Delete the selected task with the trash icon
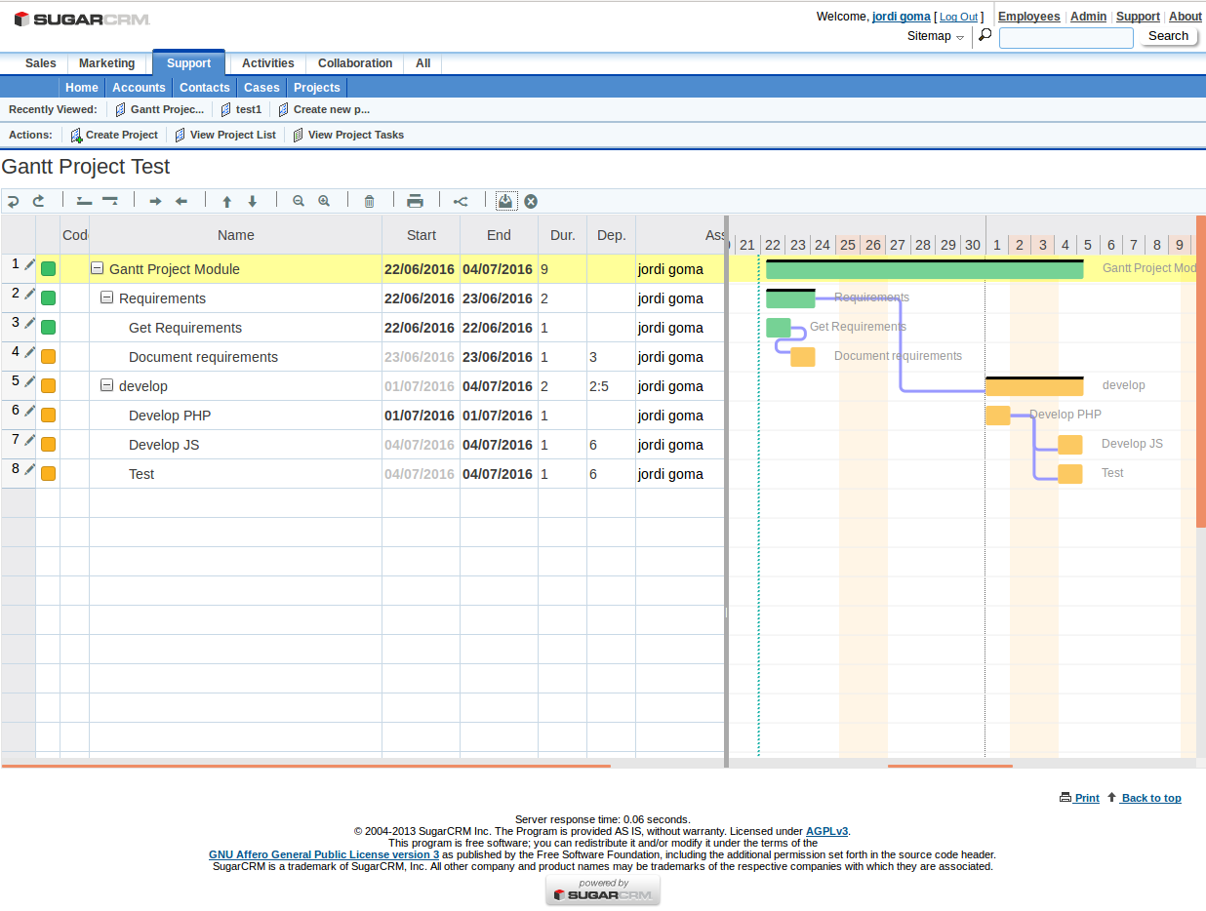This screenshot has width=1206, height=911. tap(369, 201)
